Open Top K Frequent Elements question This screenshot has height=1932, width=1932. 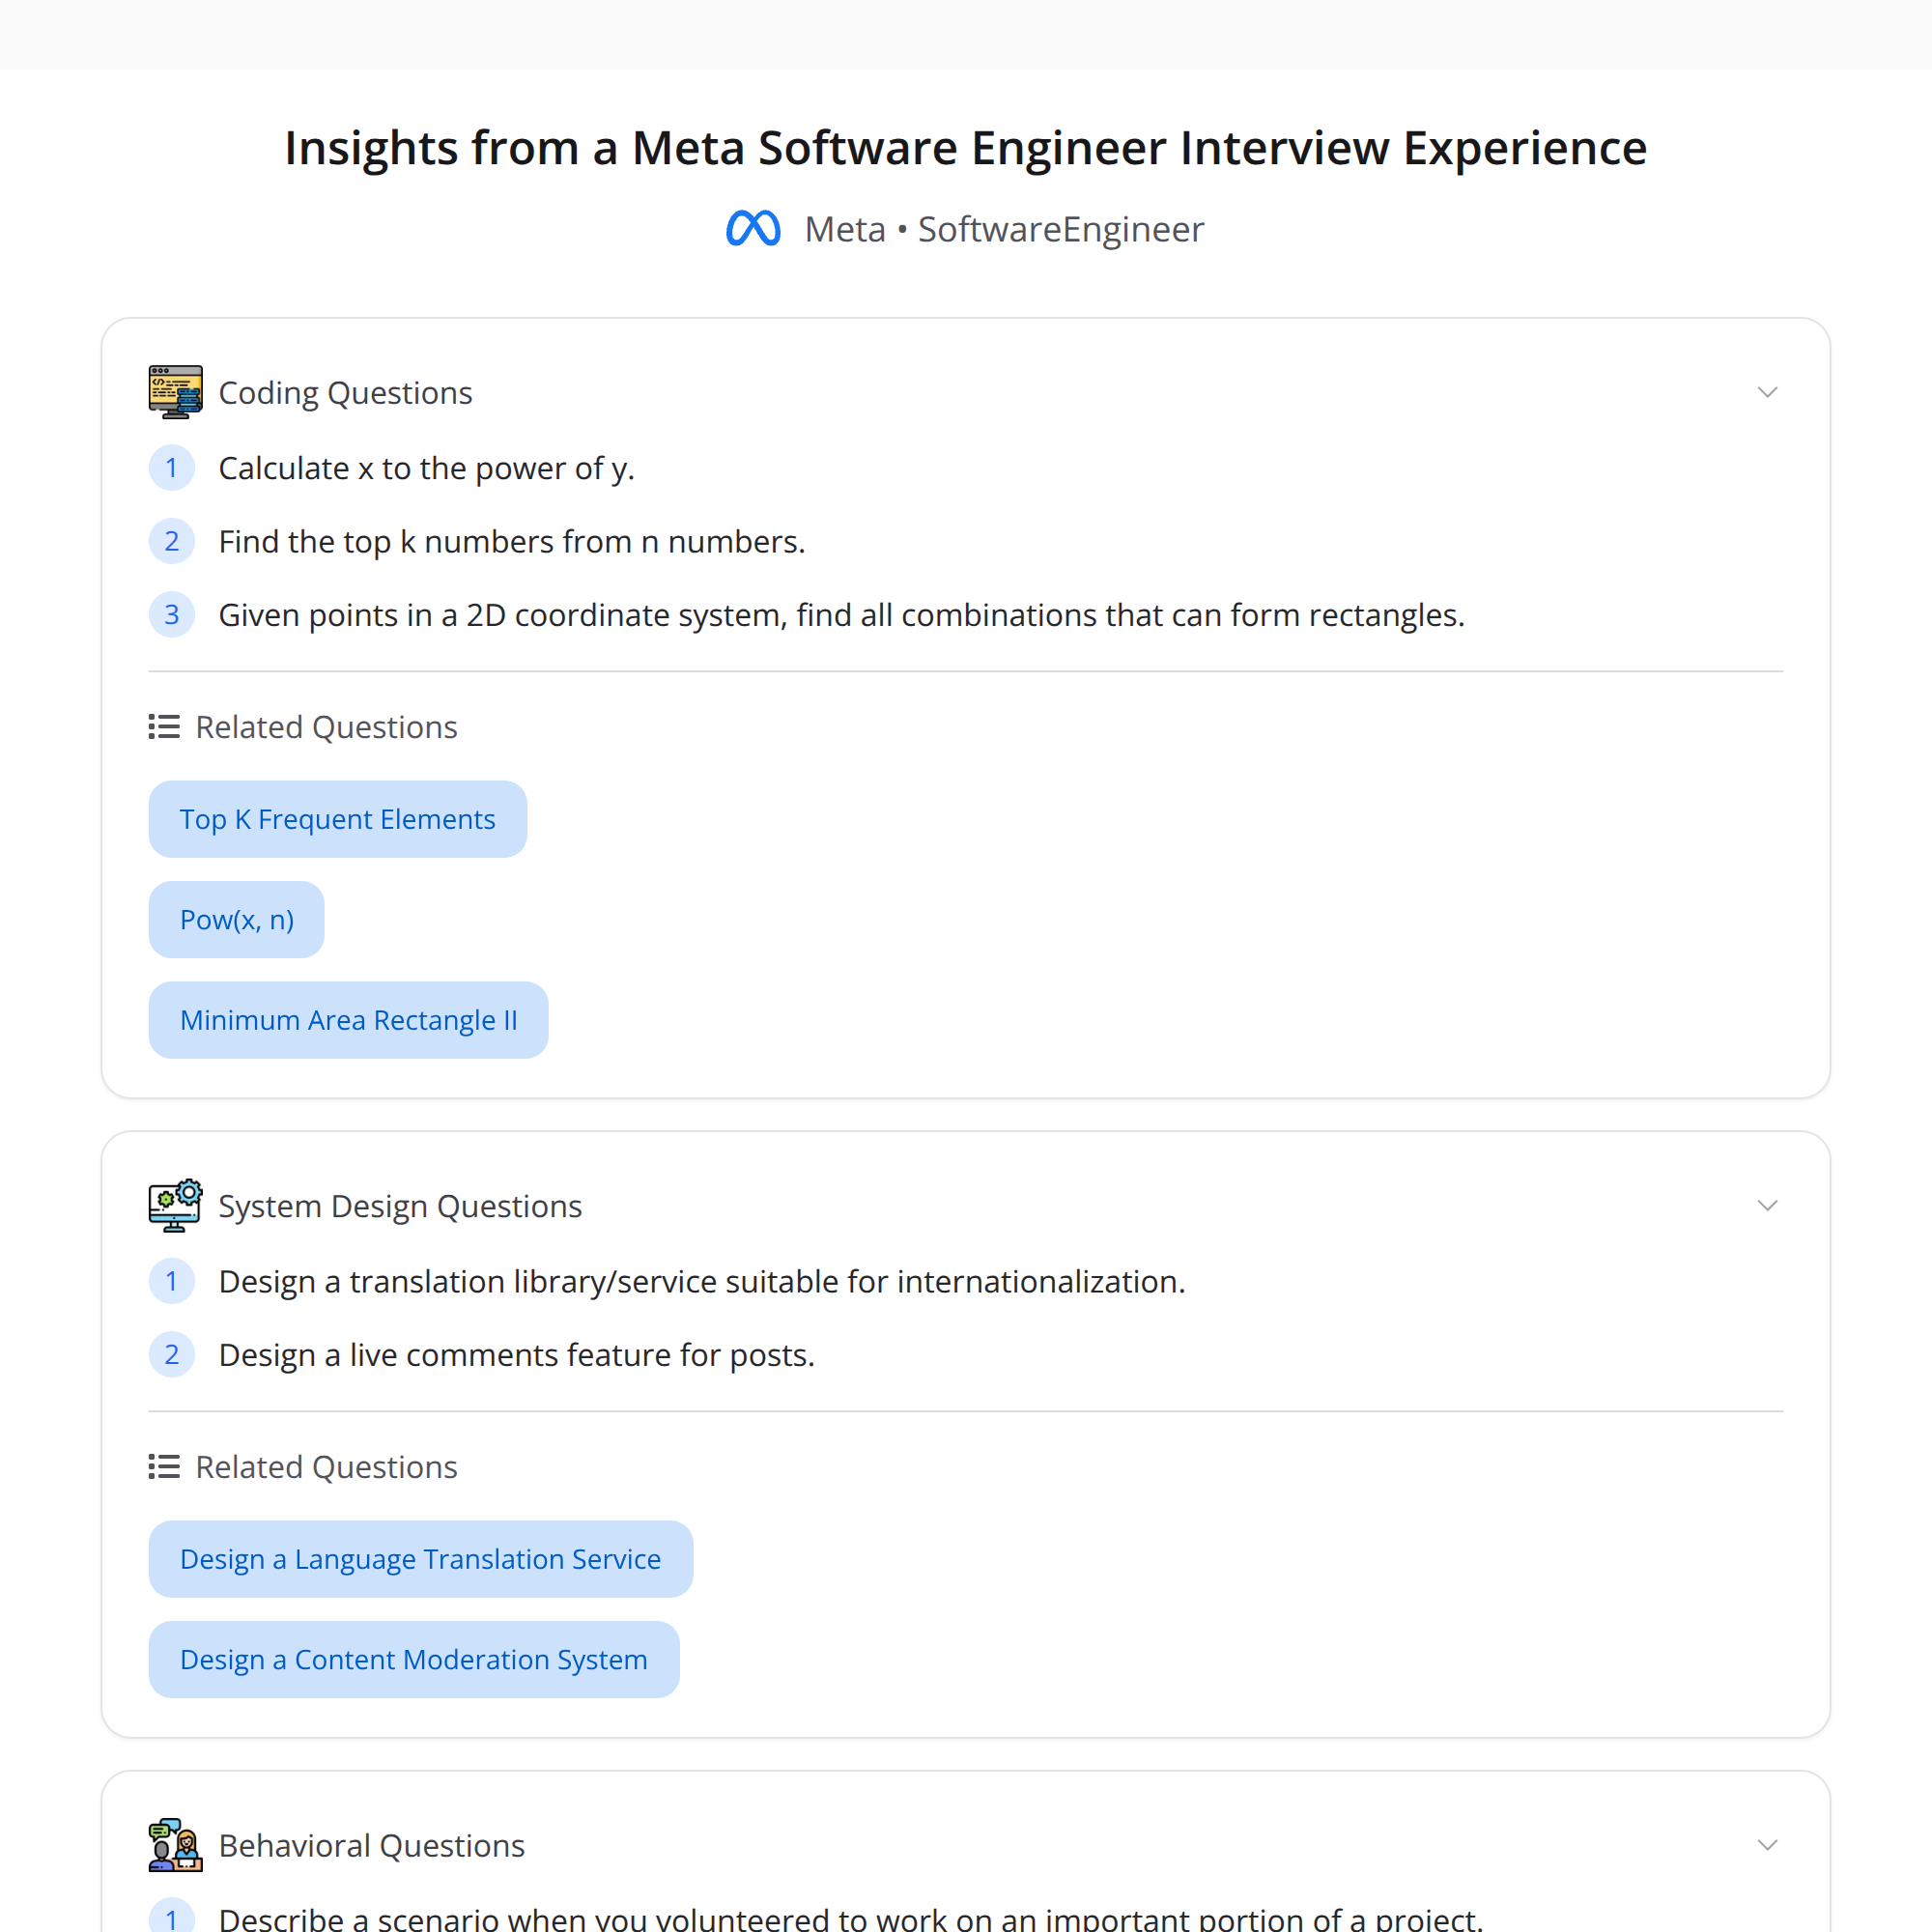click(338, 819)
